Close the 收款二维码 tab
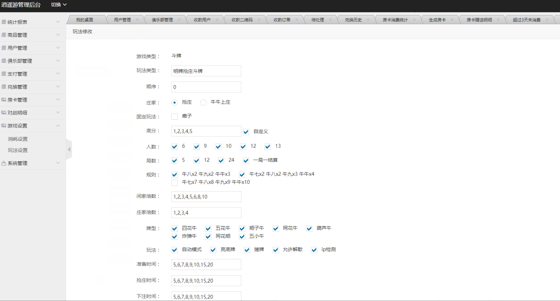 tap(259, 20)
